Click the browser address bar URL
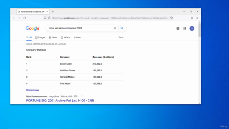229x129 pixels. click(x=110, y=18)
